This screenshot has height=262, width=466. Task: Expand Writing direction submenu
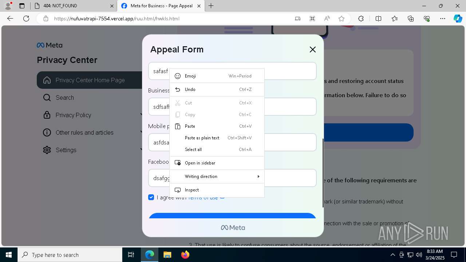point(217,176)
